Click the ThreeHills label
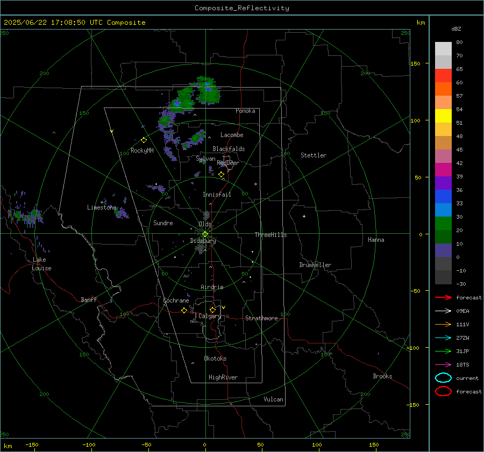Viewport: 484px width, 452px height. [x=271, y=235]
